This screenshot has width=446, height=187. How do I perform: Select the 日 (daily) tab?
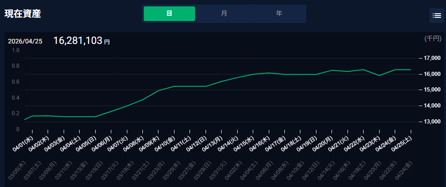[x=169, y=14]
